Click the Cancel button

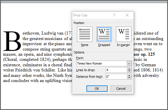click(x=121, y=89)
